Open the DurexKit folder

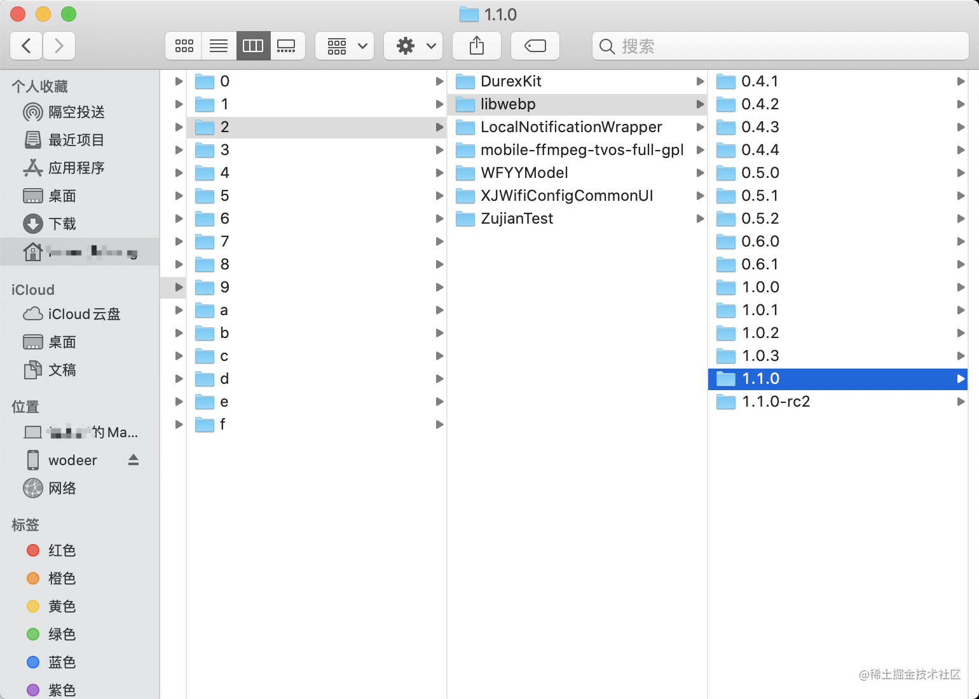(510, 81)
